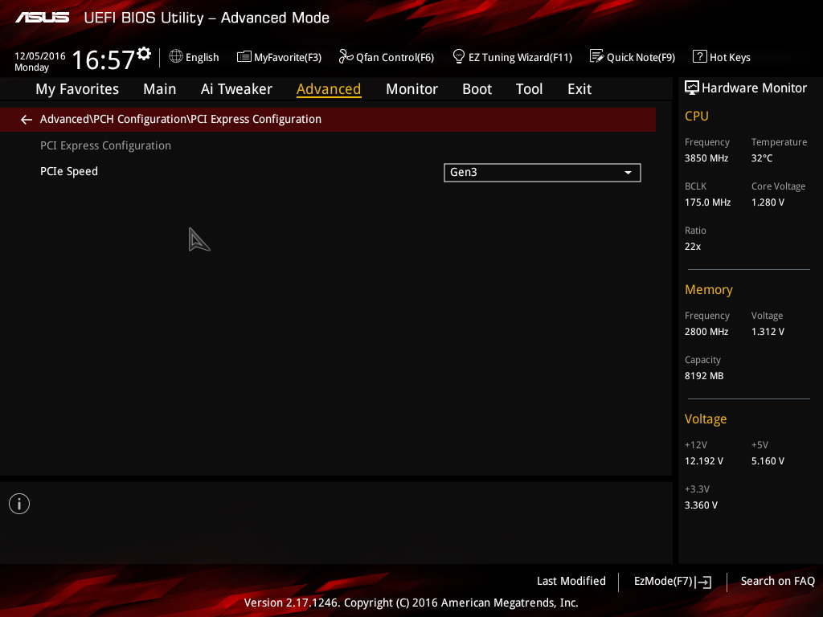Click the CPU section heading

(x=697, y=116)
